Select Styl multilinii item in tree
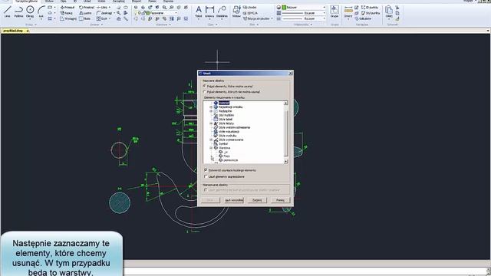The width and height of the screenshot is (491, 276). click(x=226, y=115)
